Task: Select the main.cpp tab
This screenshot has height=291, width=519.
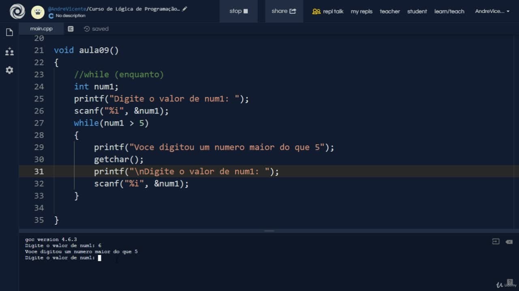Action: tap(41, 29)
